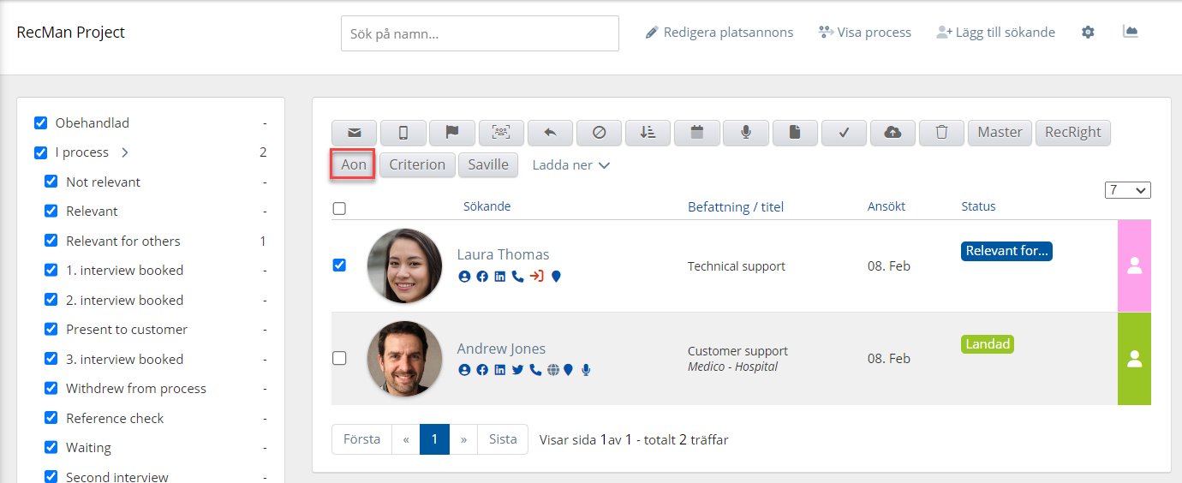This screenshot has width=1182, height=483.
Task: Sort by the Befattning / titel column
Action: [735, 206]
